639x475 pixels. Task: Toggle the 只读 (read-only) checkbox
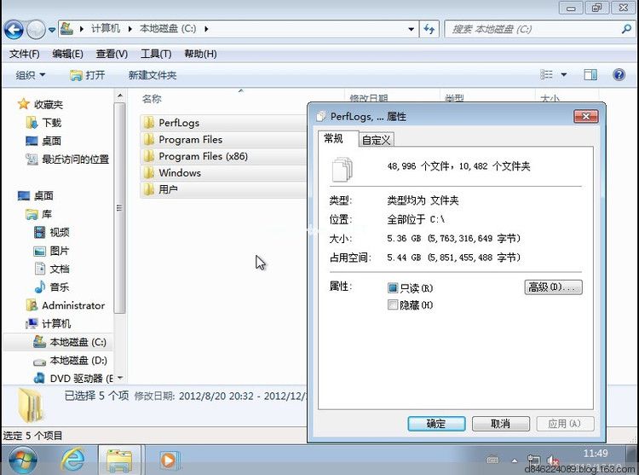click(x=393, y=288)
